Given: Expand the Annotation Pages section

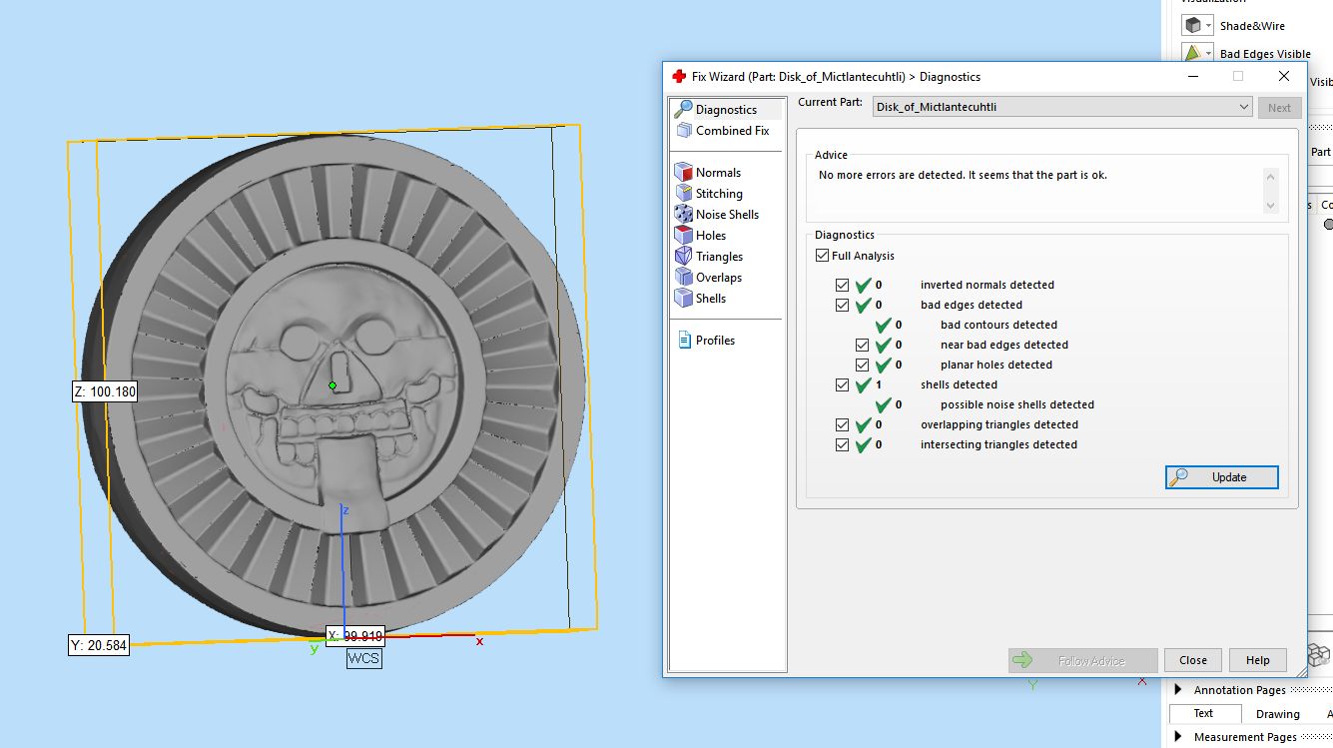Looking at the screenshot, I should pyautogui.click(x=1178, y=690).
